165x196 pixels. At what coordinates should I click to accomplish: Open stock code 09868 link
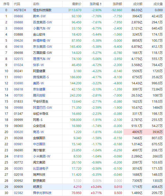coord(18,28)
